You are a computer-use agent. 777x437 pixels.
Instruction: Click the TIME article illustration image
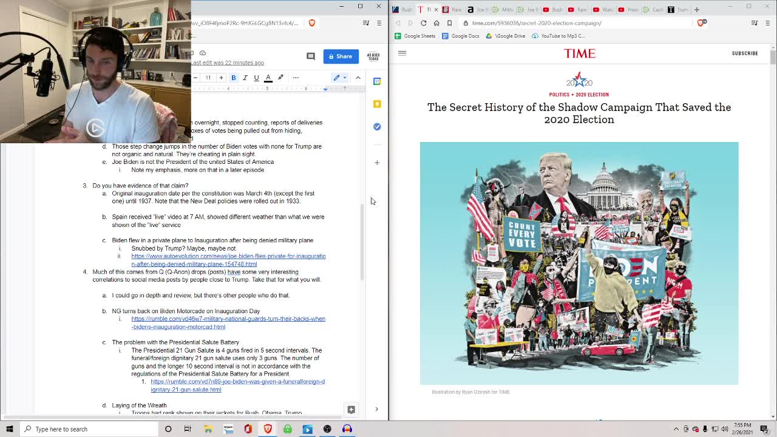click(x=579, y=263)
